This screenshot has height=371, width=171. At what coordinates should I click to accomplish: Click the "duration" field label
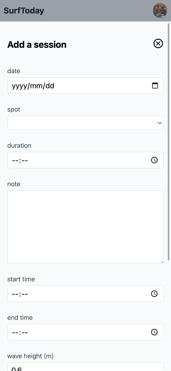click(x=19, y=145)
